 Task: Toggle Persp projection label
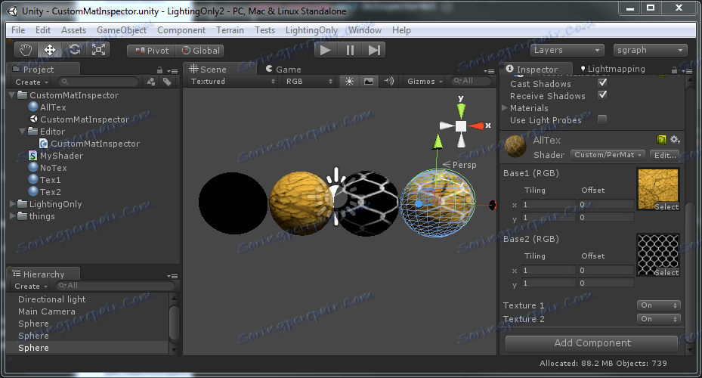pos(459,165)
